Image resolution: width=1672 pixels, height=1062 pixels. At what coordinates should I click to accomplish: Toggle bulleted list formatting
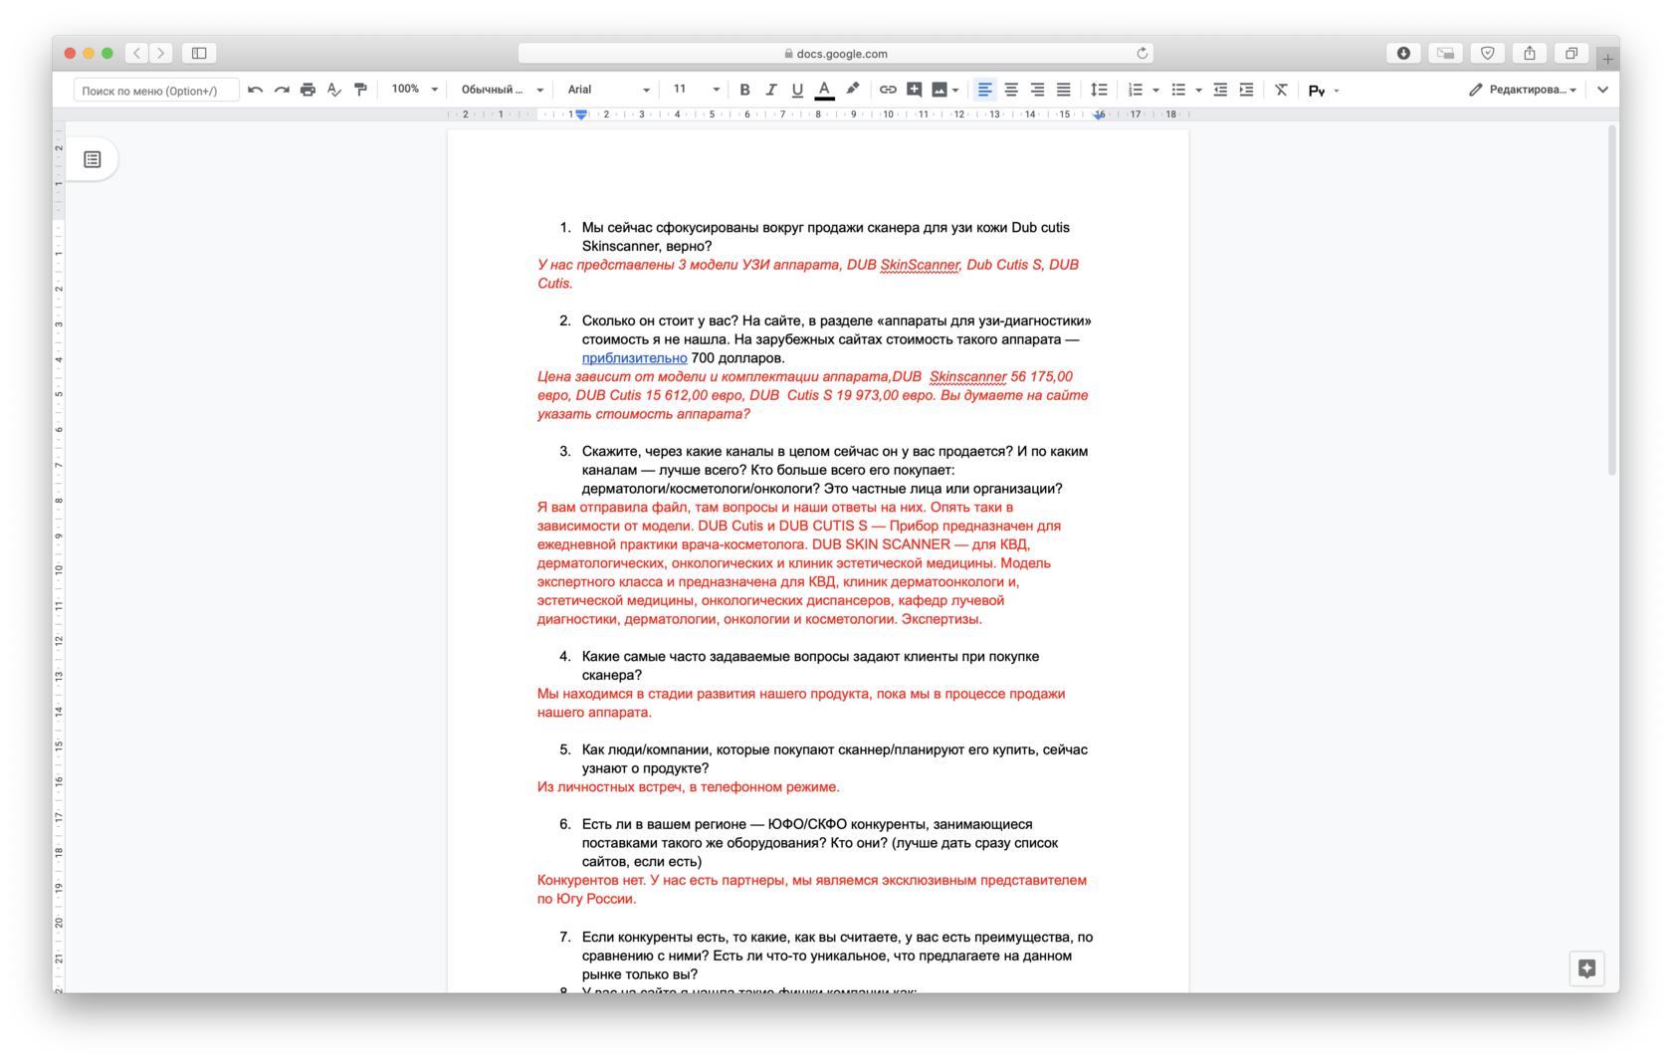(x=1178, y=90)
